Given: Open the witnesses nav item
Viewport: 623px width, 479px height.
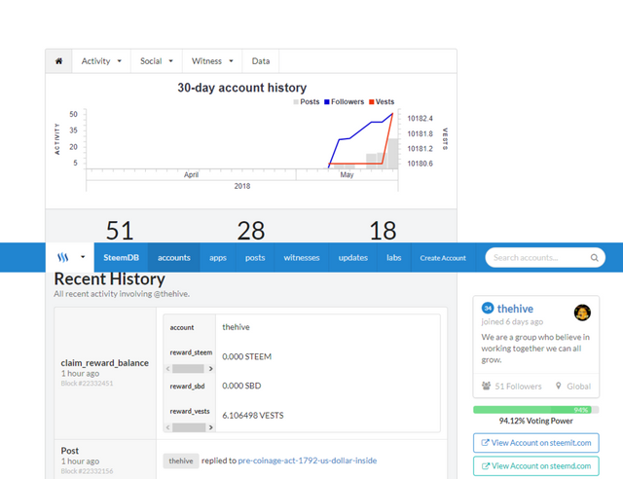Looking at the screenshot, I should pyautogui.click(x=302, y=257).
